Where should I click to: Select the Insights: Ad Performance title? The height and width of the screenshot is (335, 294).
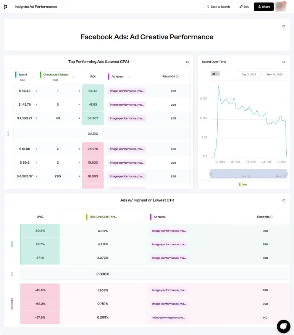pos(36,6)
